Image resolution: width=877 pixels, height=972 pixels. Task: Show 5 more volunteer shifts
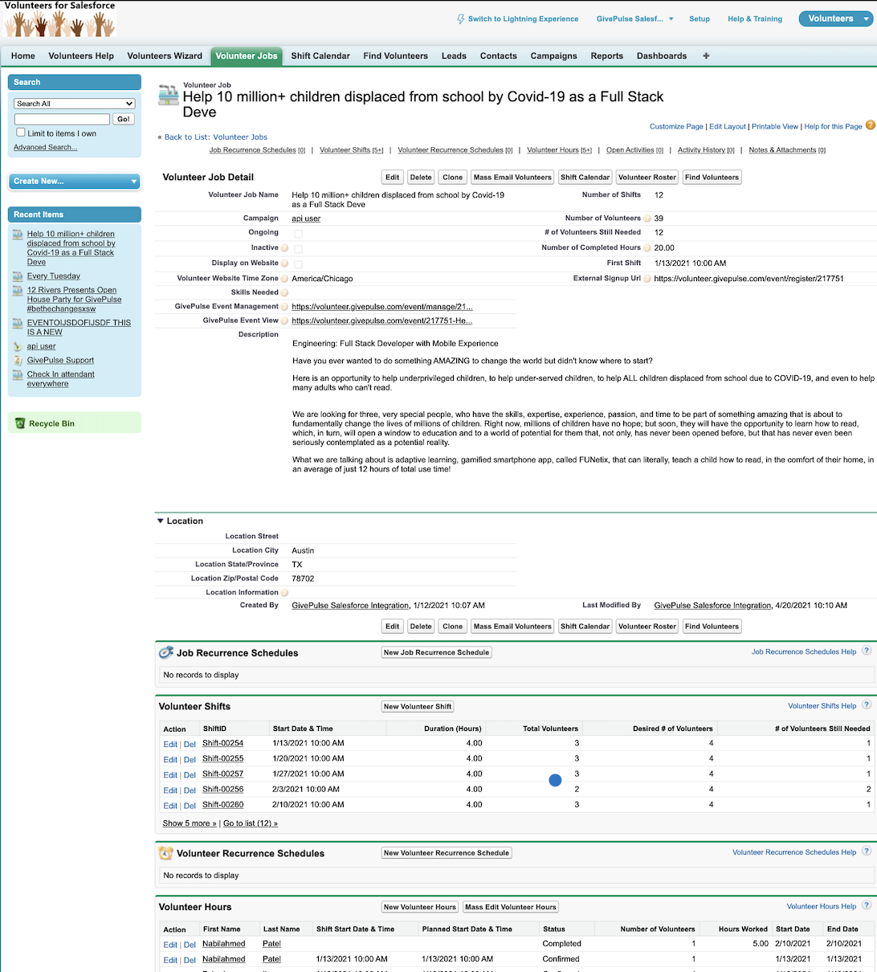pyautogui.click(x=190, y=823)
